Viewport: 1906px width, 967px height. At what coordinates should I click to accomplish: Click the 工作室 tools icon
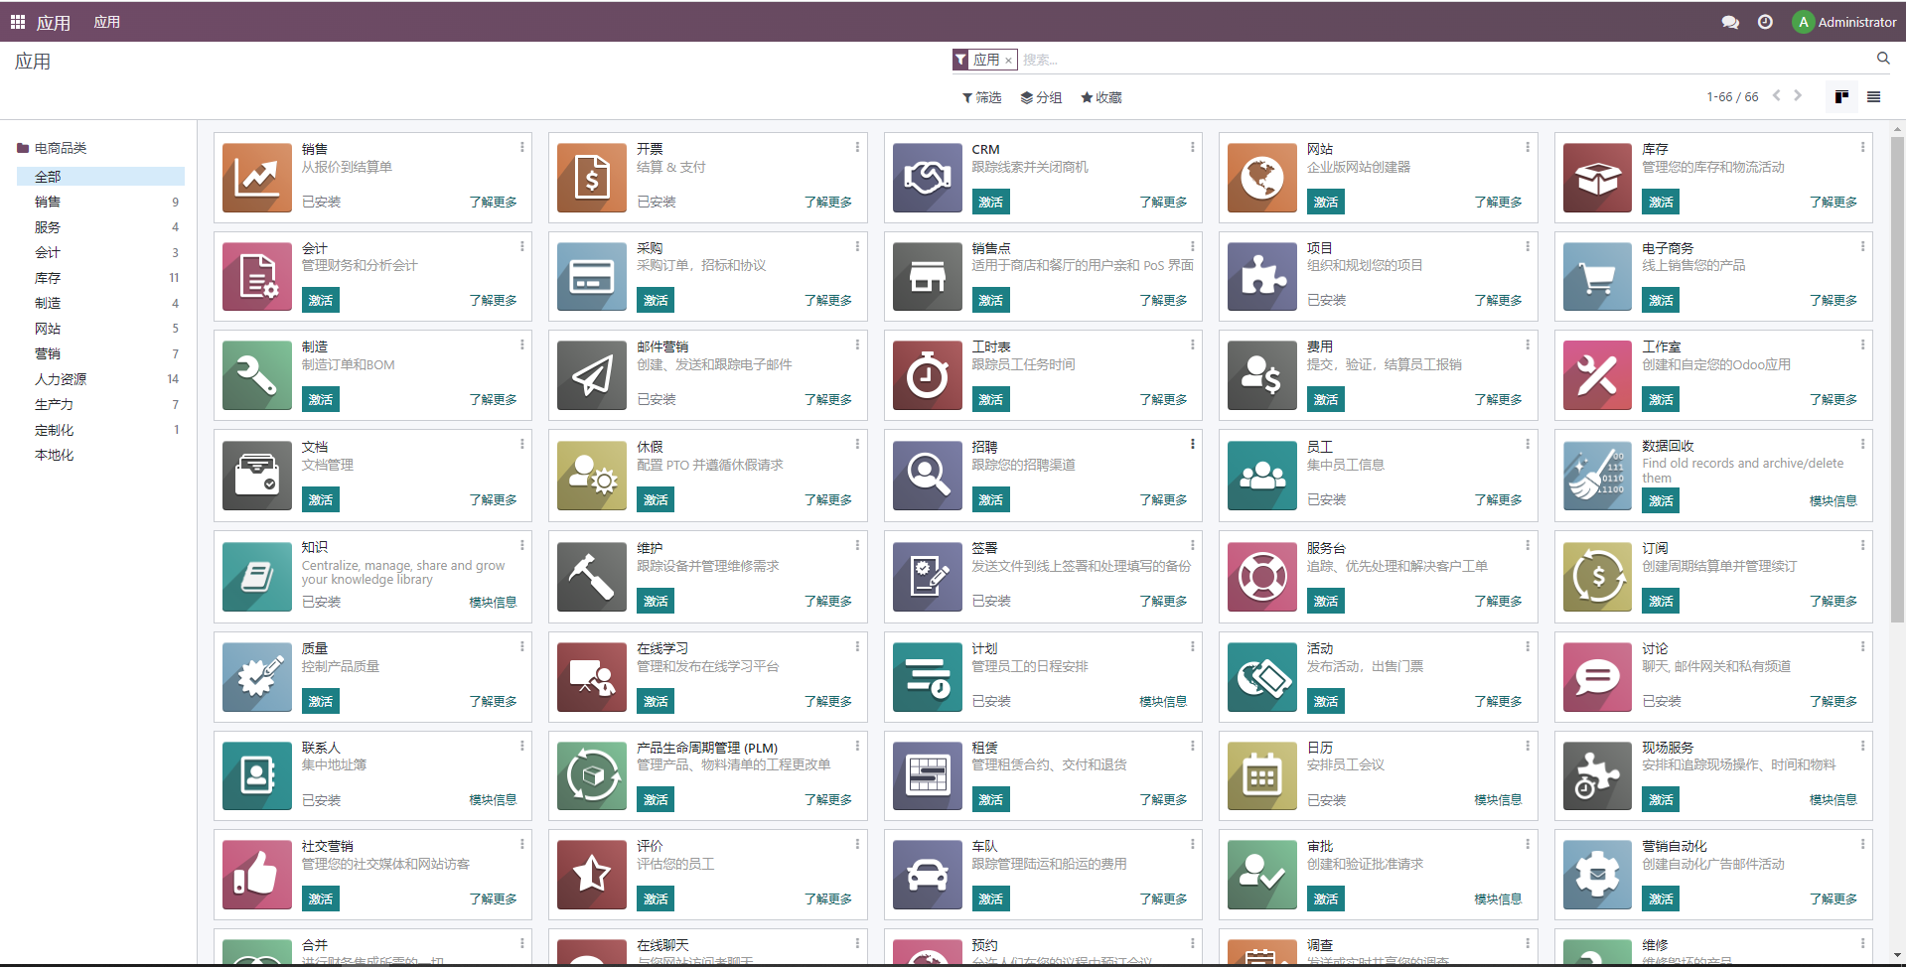point(1598,375)
